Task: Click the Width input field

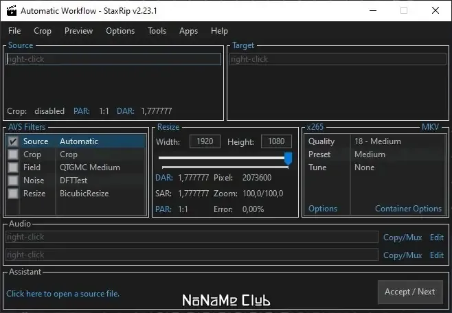Action: click(x=205, y=141)
